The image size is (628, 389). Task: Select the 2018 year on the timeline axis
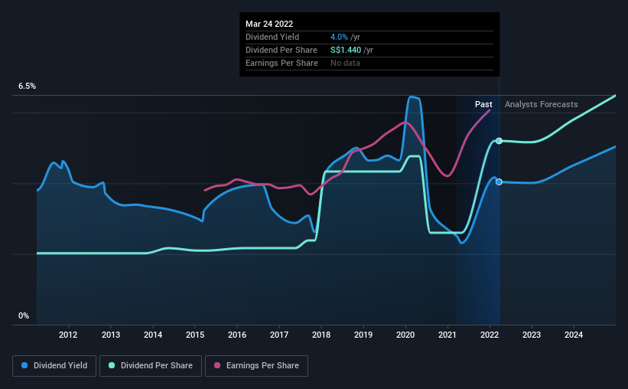[321, 335]
